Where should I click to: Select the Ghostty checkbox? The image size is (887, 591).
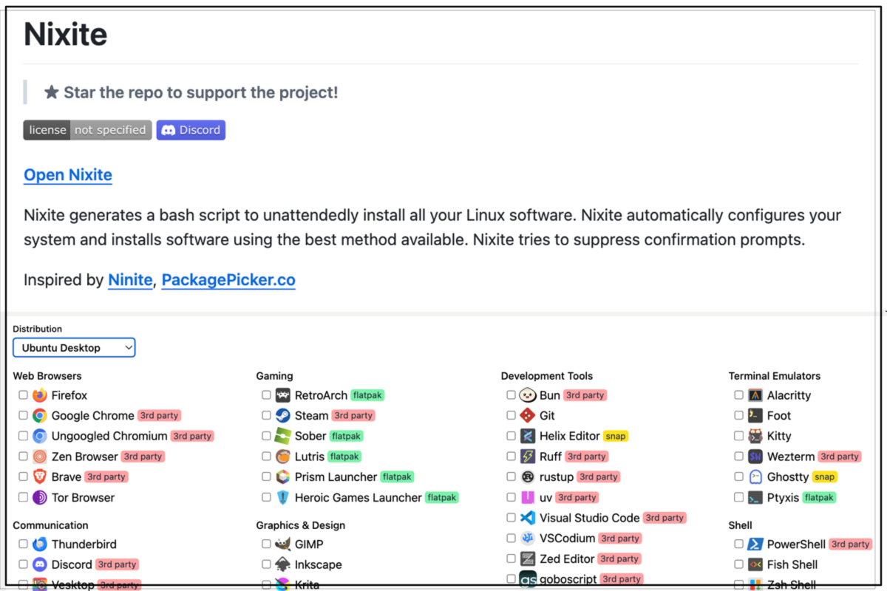tap(738, 476)
